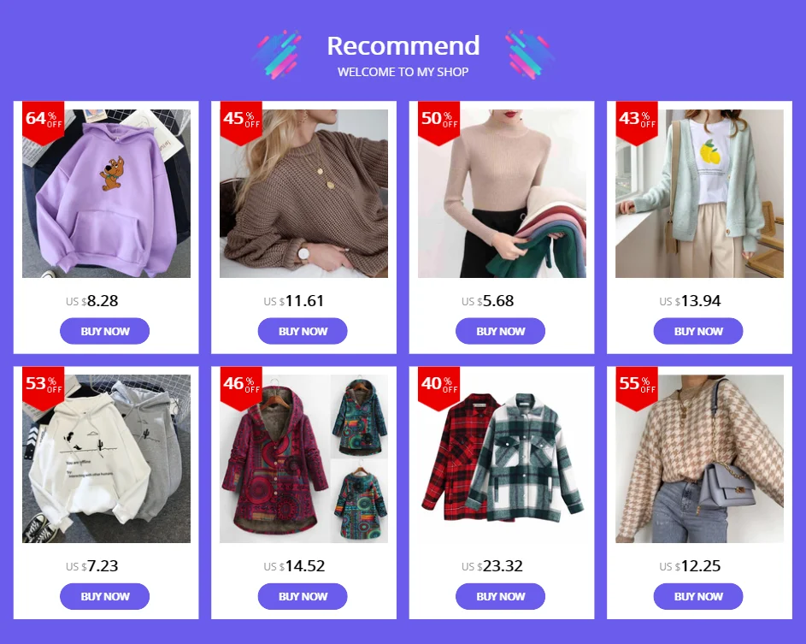Open the plaid shirt jackets image
The image size is (806, 644).
pyautogui.click(x=502, y=458)
